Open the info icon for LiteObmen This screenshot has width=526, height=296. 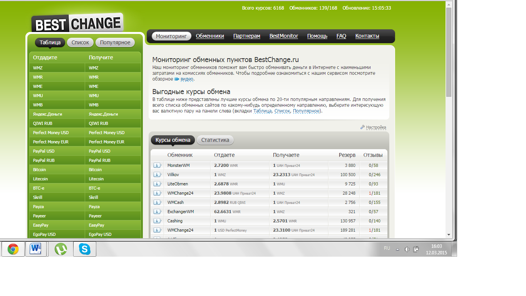click(x=157, y=184)
